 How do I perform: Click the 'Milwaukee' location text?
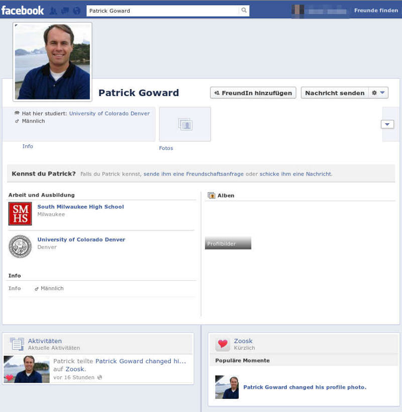pyautogui.click(x=51, y=214)
